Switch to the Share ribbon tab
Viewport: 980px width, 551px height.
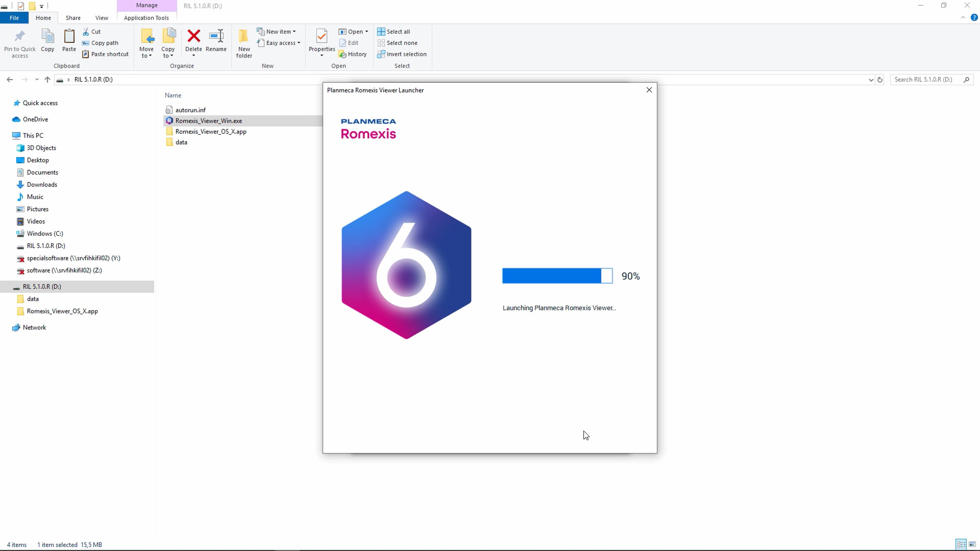point(73,18)
